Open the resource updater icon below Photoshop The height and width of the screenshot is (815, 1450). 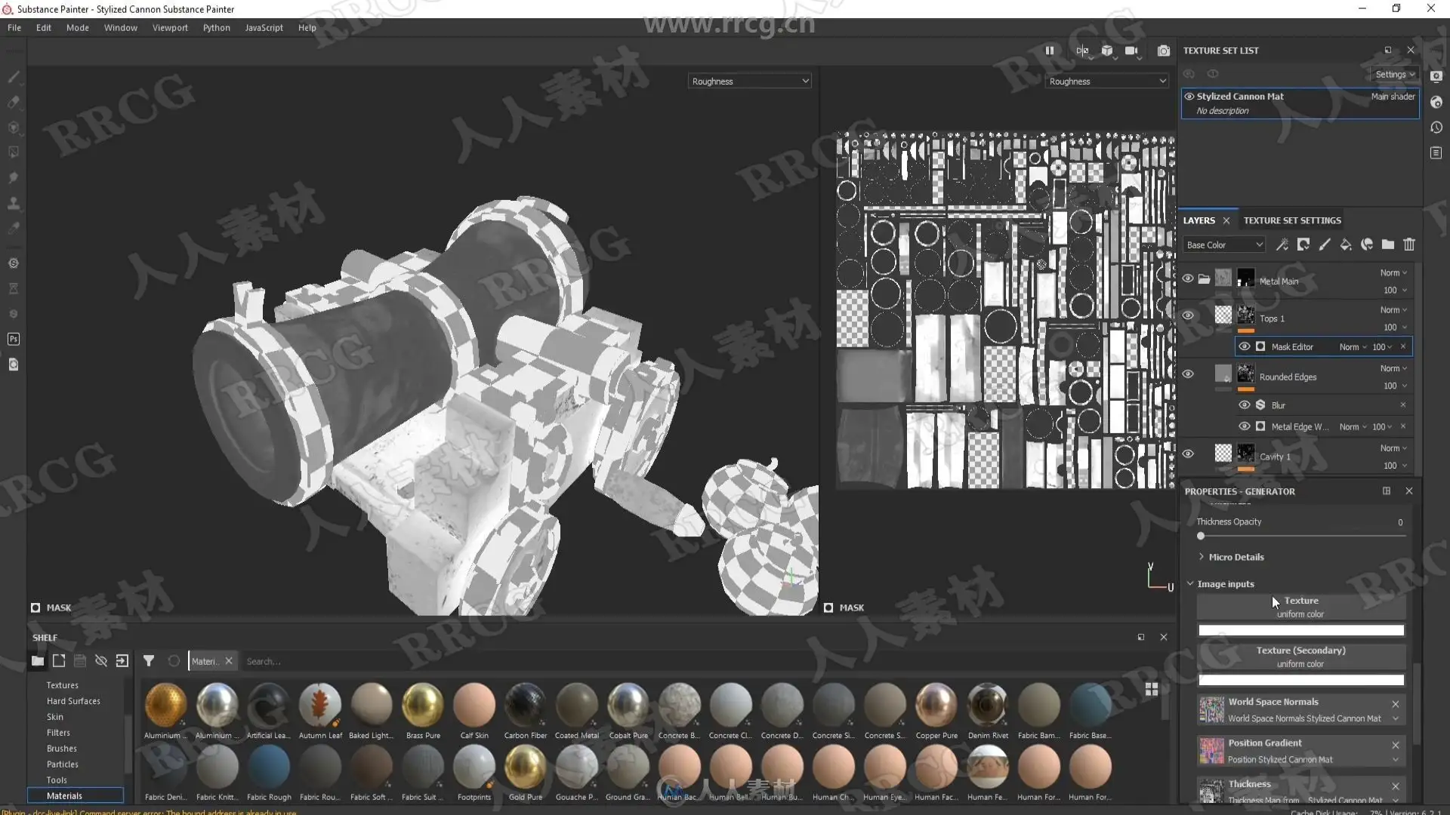tap(14, 364)
